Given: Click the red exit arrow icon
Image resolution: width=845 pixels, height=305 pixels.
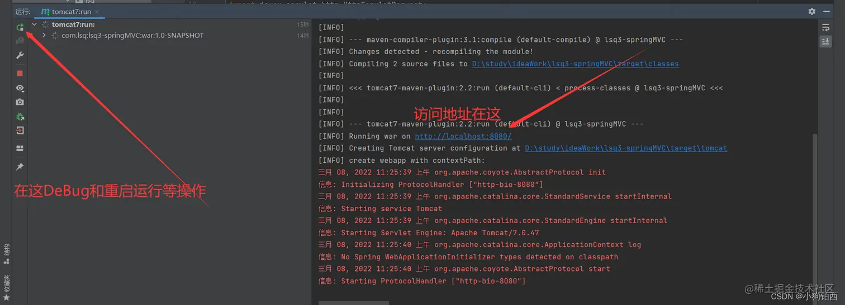Looking at the screenshot, I should [20, 130].
